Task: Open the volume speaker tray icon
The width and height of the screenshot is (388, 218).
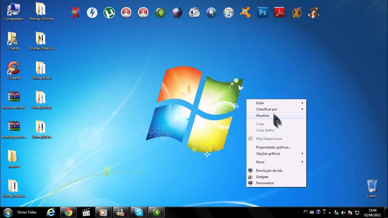Action: coord(343,213)
